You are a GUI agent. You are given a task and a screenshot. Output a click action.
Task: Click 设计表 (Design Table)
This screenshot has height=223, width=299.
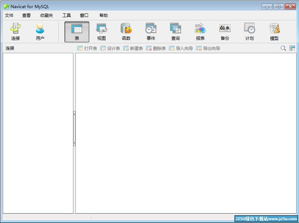(x=110, y=48)
